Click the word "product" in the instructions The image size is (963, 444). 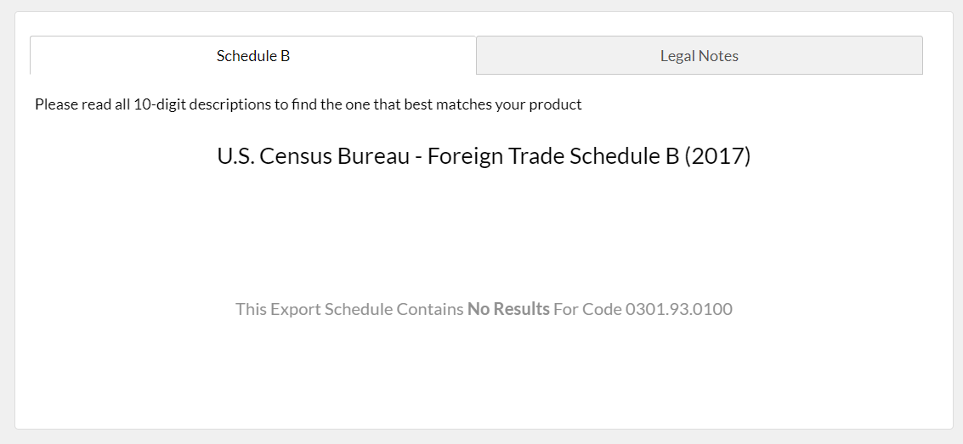coord(555,104)
